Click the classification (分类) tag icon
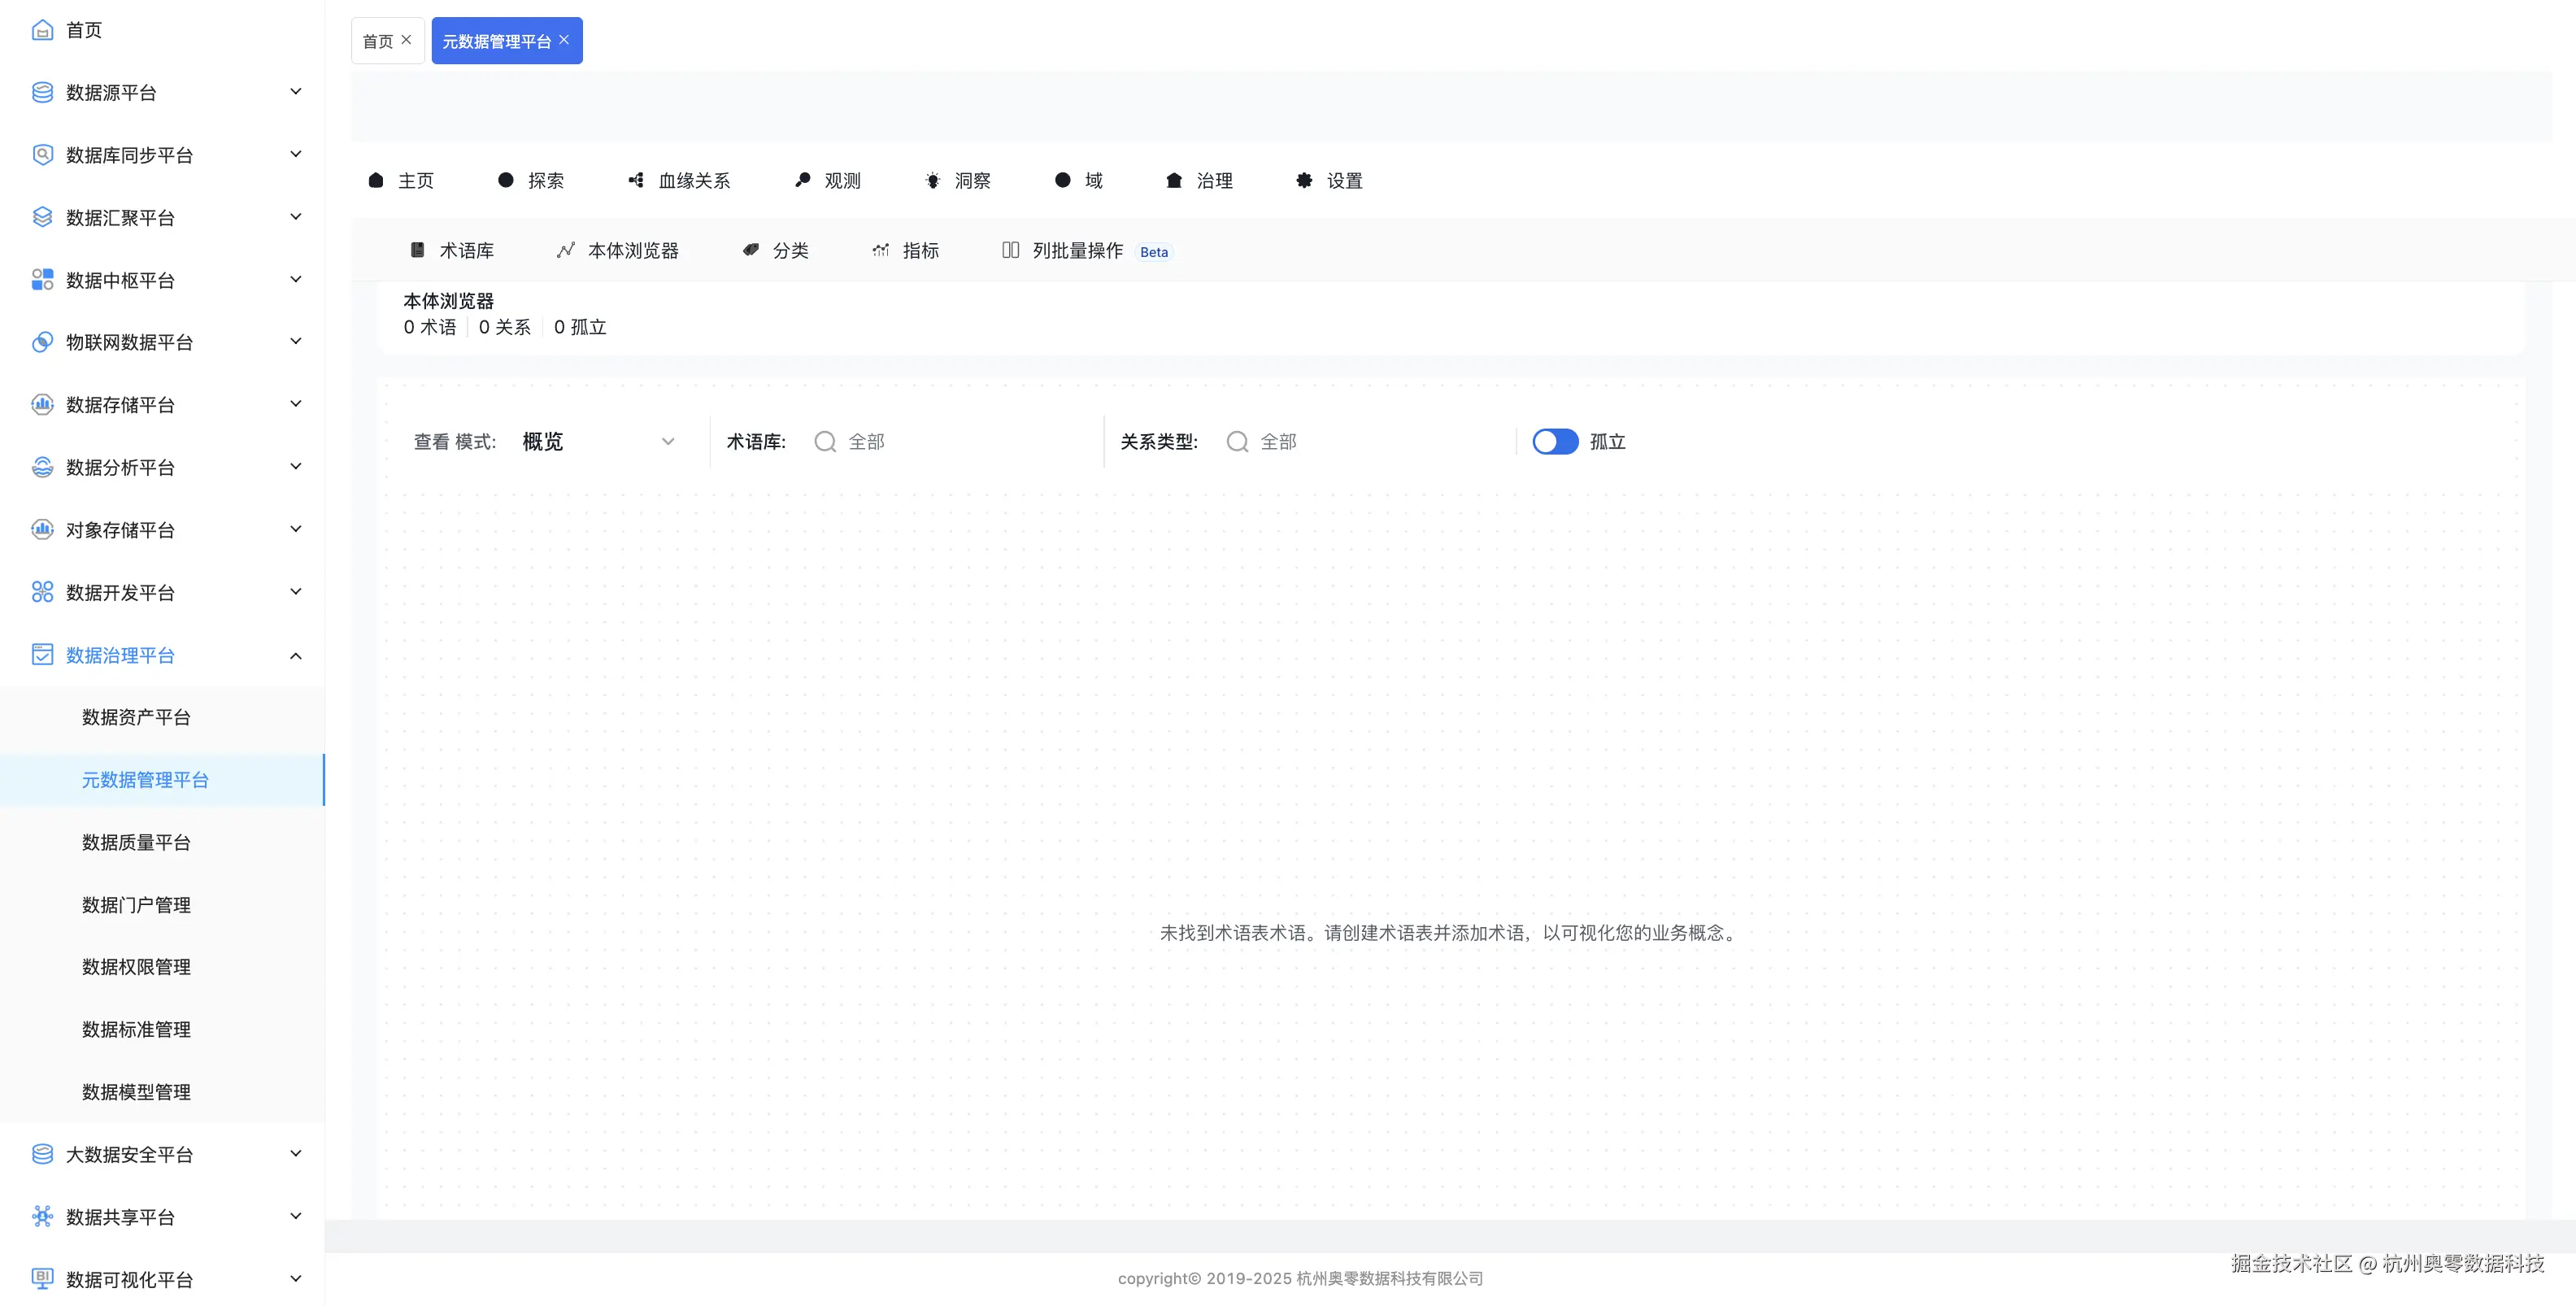Viewport: 2576px width, 1306px height. (750, 250)
